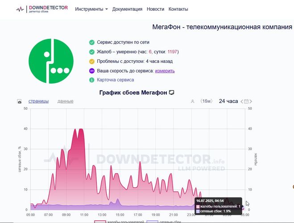Click the monitor icon beside chart title

tap(171, 92)
